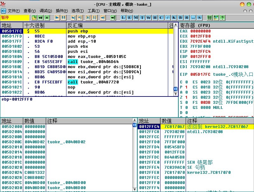Screen dimensions: 254x192
Task: Select the Z flag value
Action: 187,97
